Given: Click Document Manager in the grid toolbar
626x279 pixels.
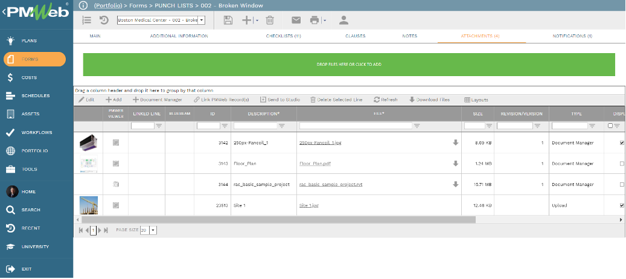Looking at the screenshot, I should point(158,100).
